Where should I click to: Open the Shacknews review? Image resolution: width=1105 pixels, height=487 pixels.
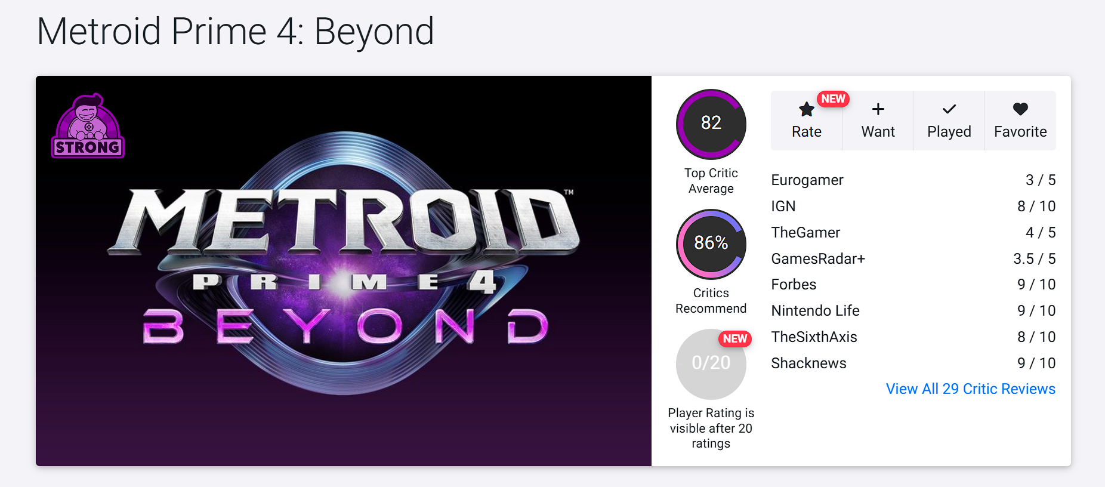point(808,363)
